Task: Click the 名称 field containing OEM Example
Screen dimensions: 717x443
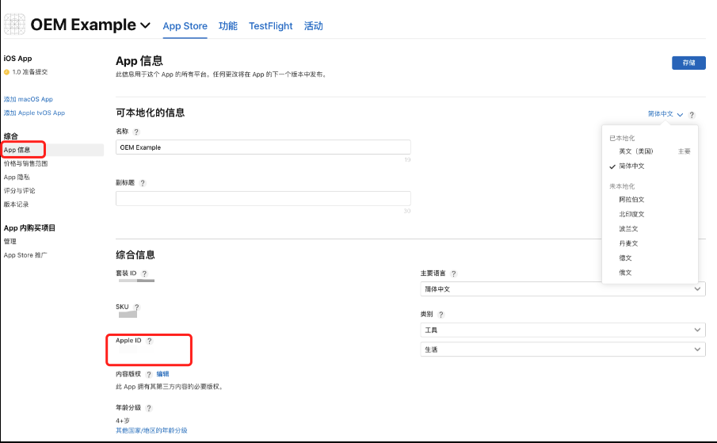Action: pyautogui.click(x=263, y=147)
